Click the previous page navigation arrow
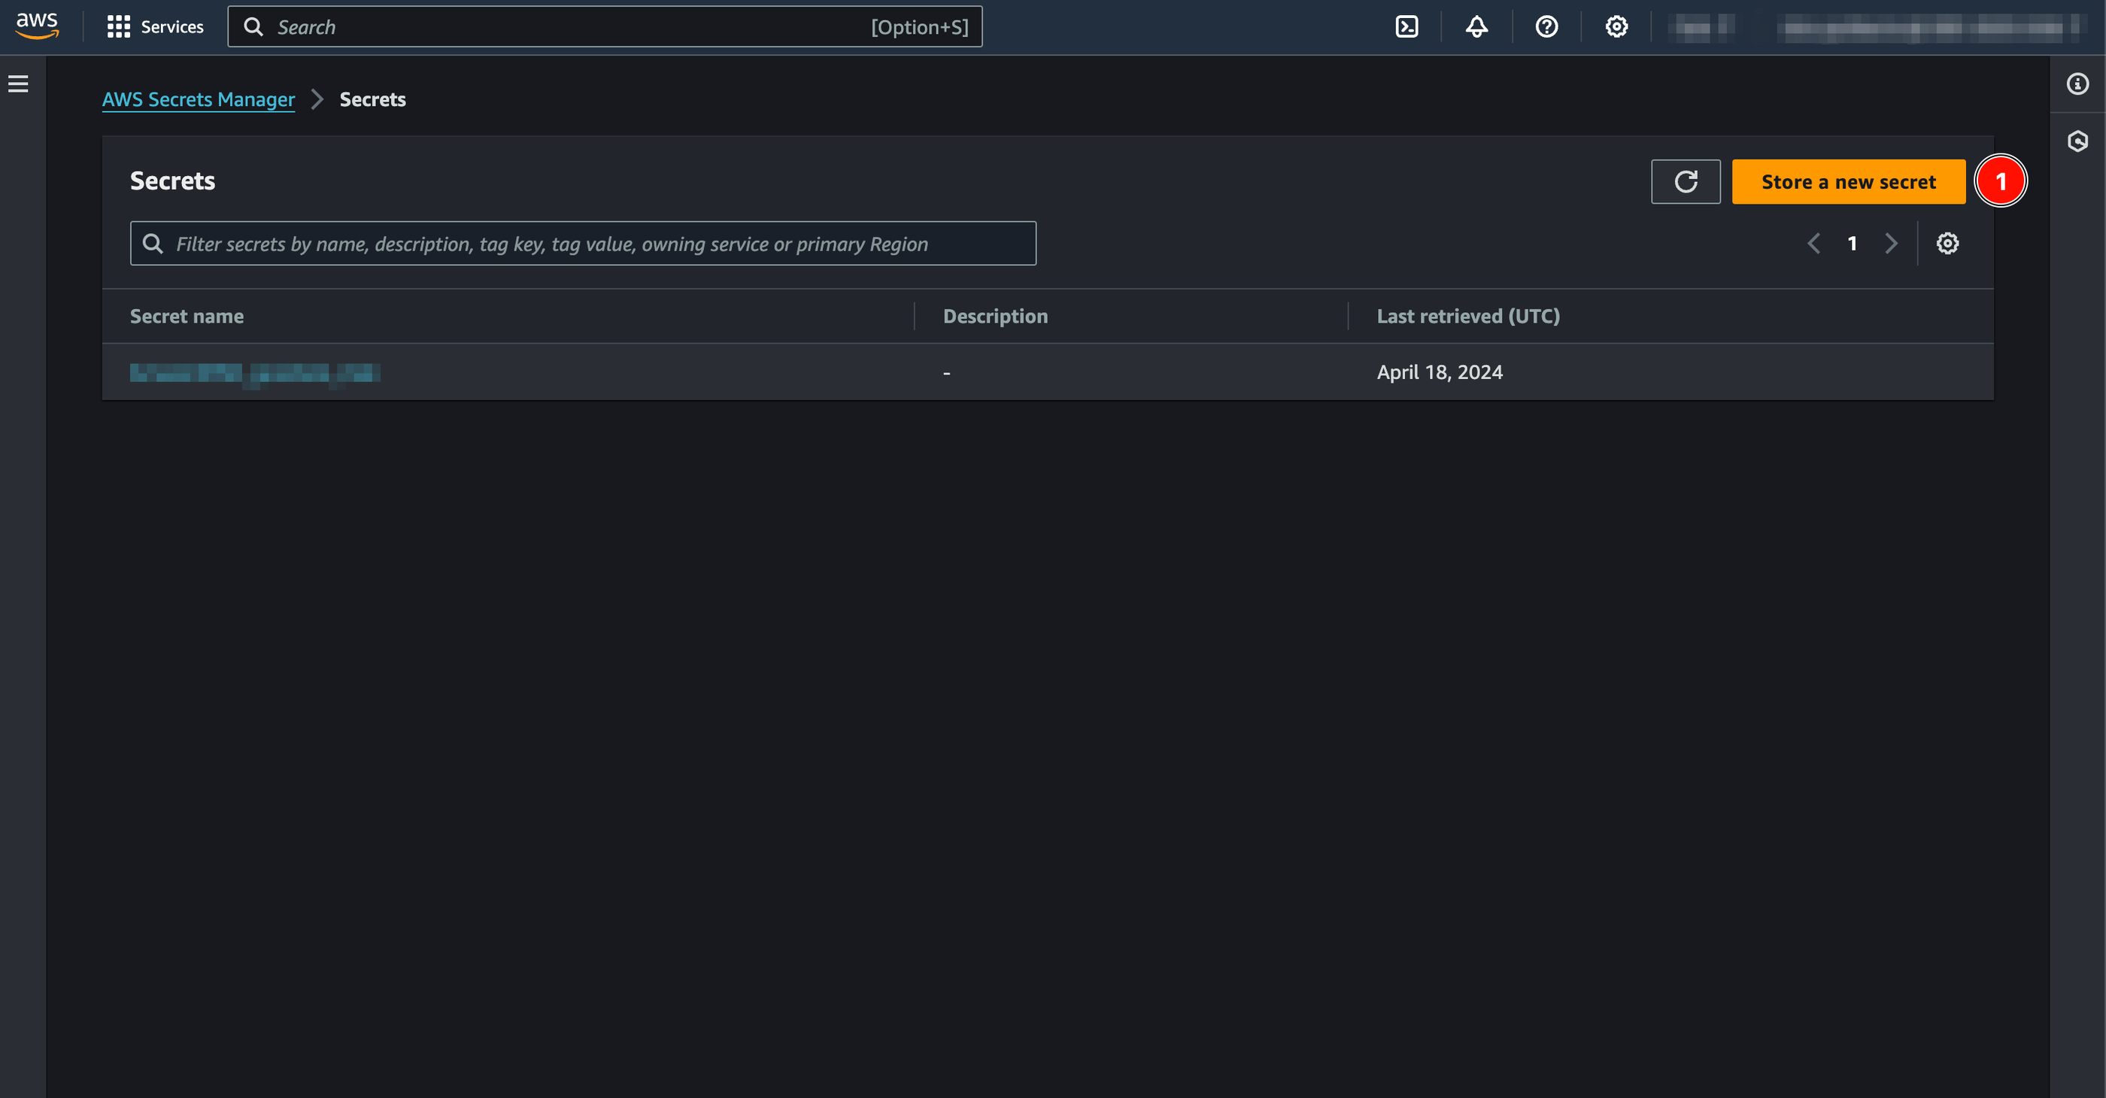This screenshot has width=2106, height=1098. point(1815,242)
